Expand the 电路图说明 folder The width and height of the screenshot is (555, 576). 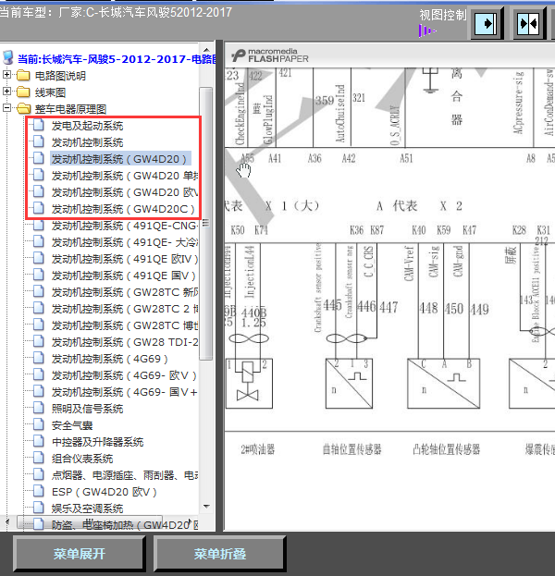6,75
